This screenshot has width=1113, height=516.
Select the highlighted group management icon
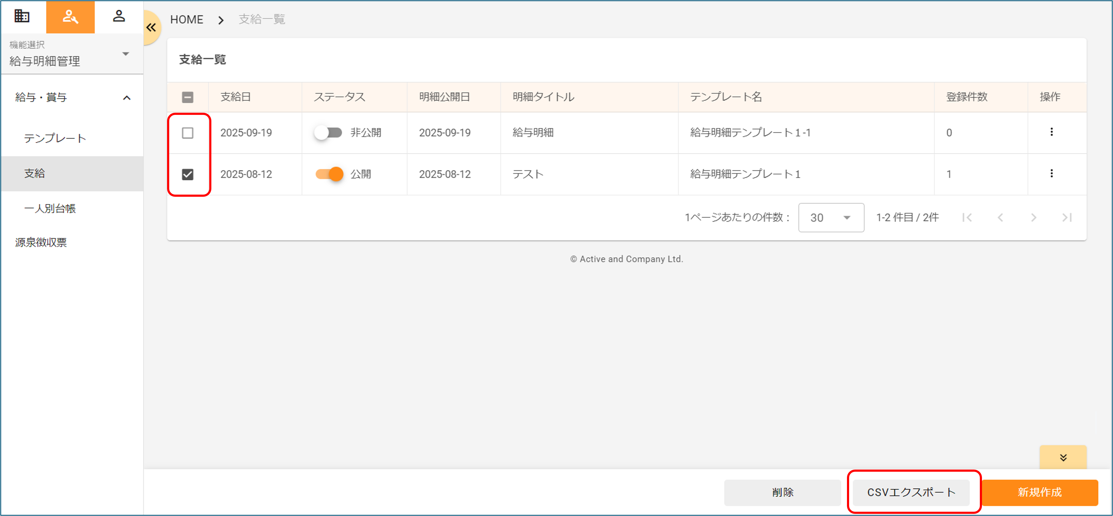coord(70,17)
